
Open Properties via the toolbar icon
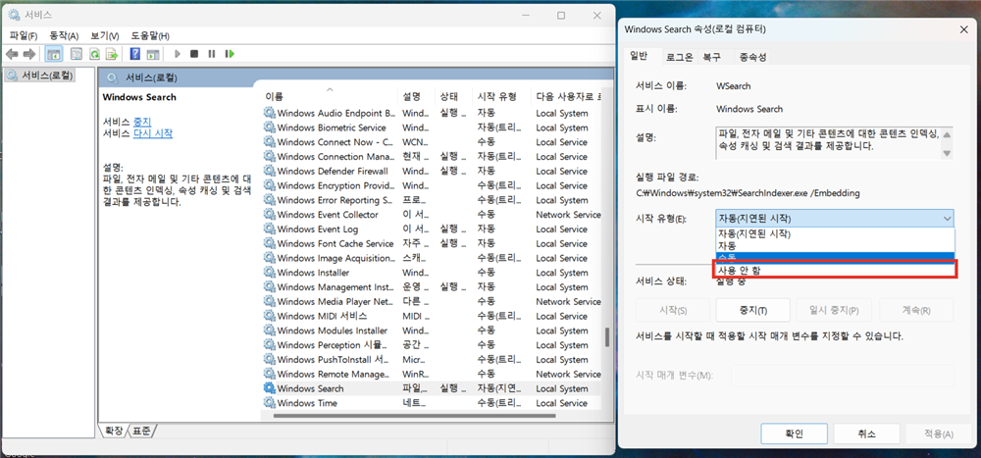tap(77, 55)
